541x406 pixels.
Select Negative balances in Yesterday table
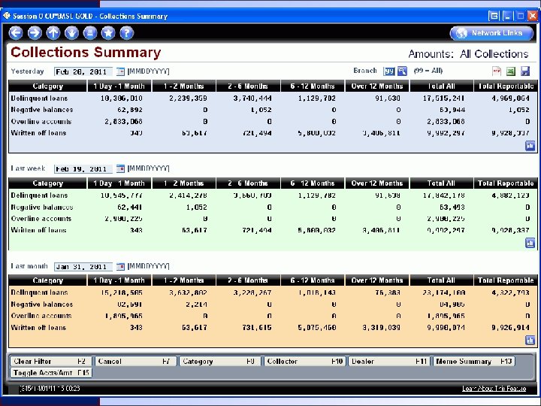click(x=42, y=110)
